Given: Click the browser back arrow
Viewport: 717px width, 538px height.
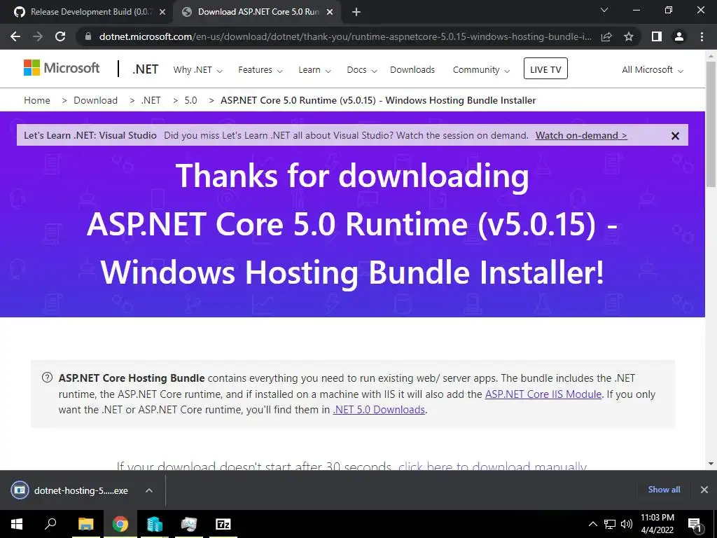Looking at the screenshot, I should click(x=15, y=36).
